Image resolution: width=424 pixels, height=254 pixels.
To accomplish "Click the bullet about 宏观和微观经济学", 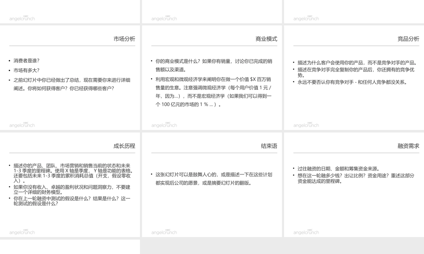I will tap(212, 89).
